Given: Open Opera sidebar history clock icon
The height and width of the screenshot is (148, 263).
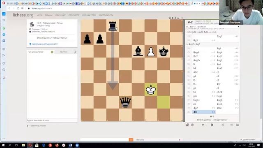Looking at the screenshot, I should click(x=4, y=70).
